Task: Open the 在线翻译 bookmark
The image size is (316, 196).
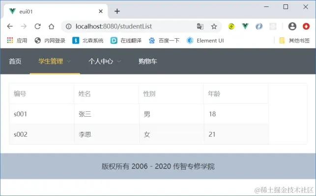Action: pos(126,41)
